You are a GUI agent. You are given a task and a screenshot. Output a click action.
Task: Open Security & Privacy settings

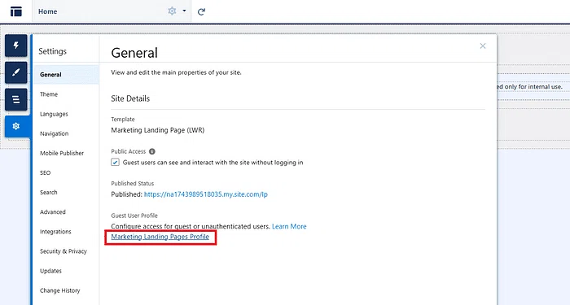(66, 251)
